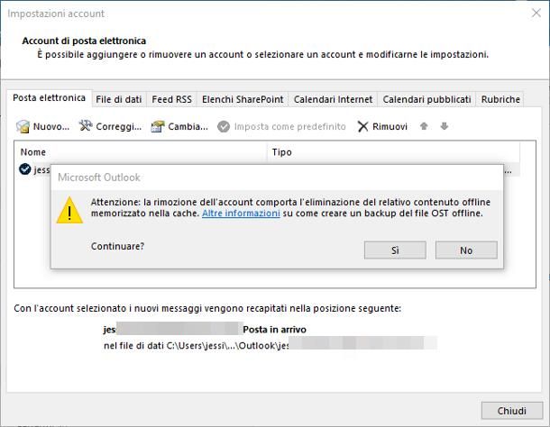Click the Cambia... label
This screenshot has width=550, height=427.
[188, 126]
